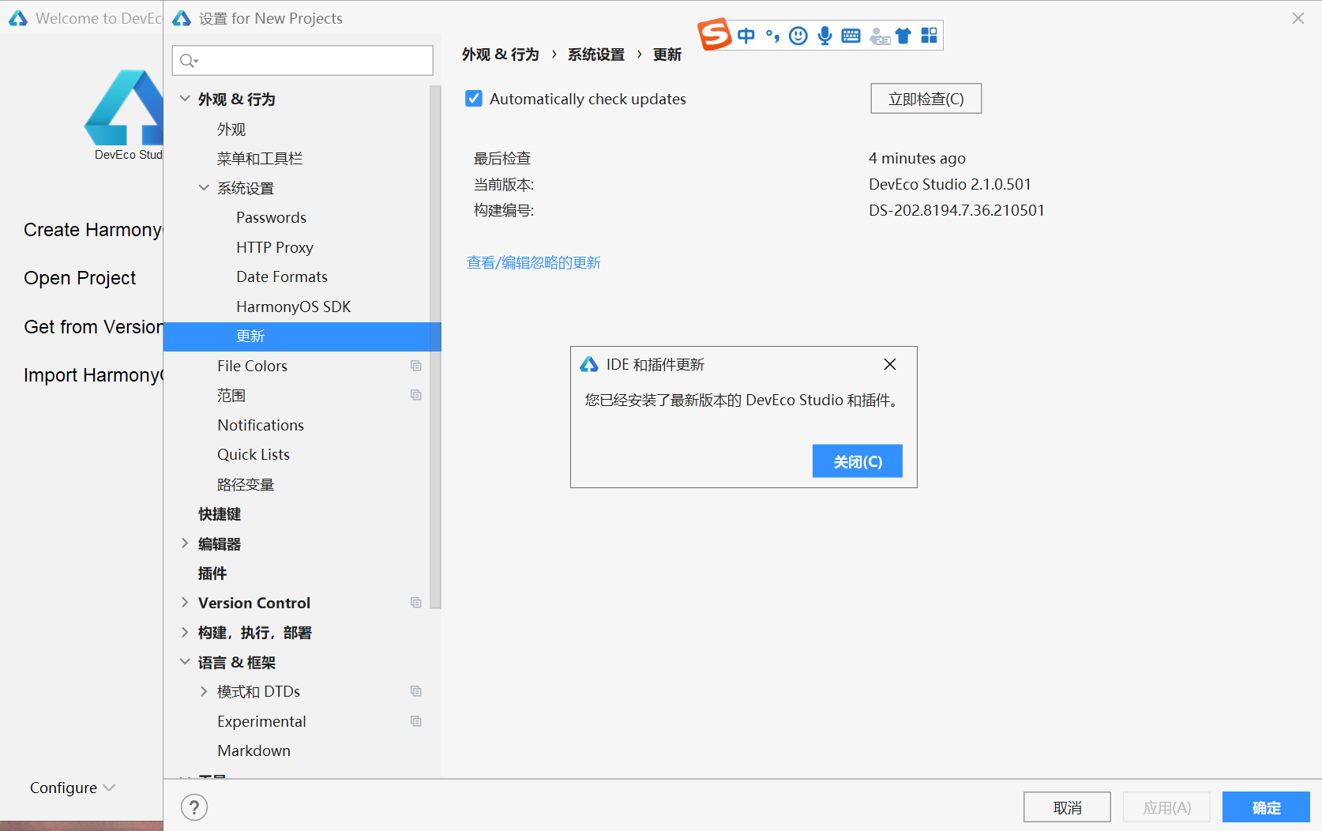Click the DevEco icon in the settings title bar
This screenshot has width=1322, height=831.
click(182, 18)
